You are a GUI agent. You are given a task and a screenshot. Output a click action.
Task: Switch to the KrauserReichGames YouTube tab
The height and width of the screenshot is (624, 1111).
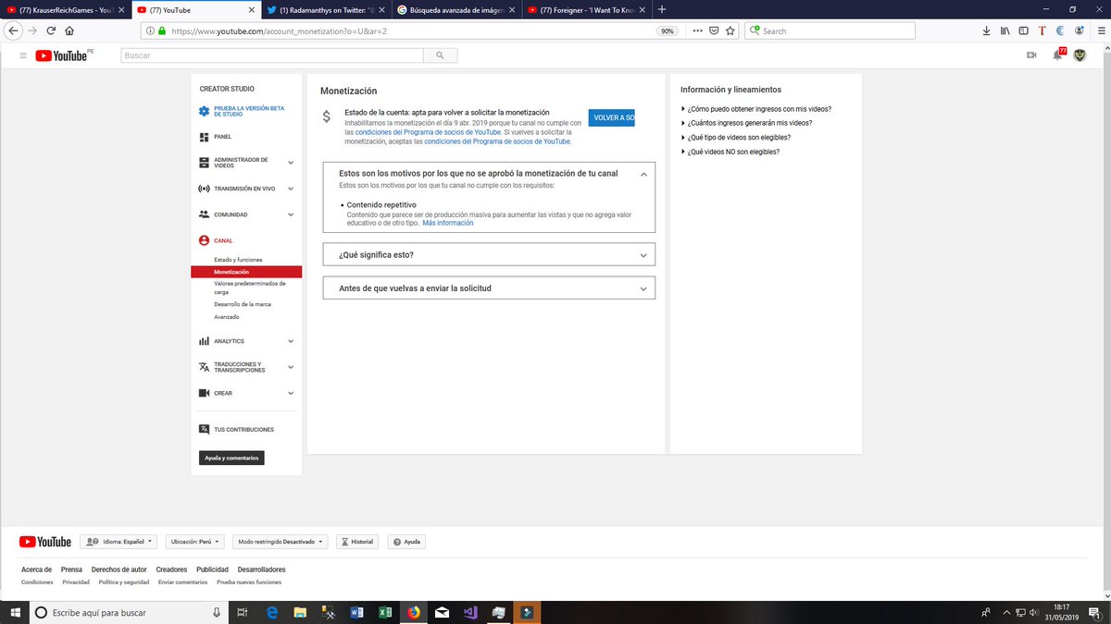pos(64,9)
